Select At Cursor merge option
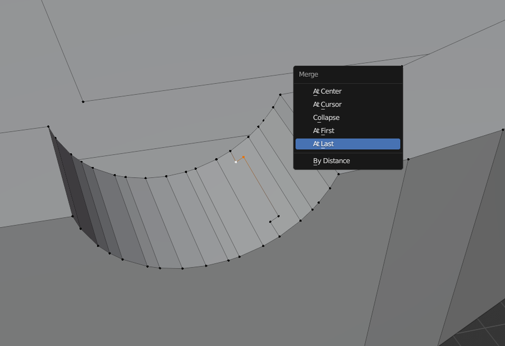 tap(327, 104)
